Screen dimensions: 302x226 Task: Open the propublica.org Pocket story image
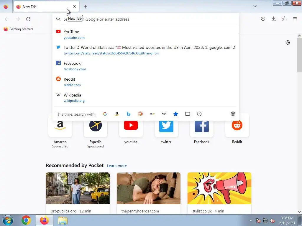pyautogui.click(x=78, y=188)
